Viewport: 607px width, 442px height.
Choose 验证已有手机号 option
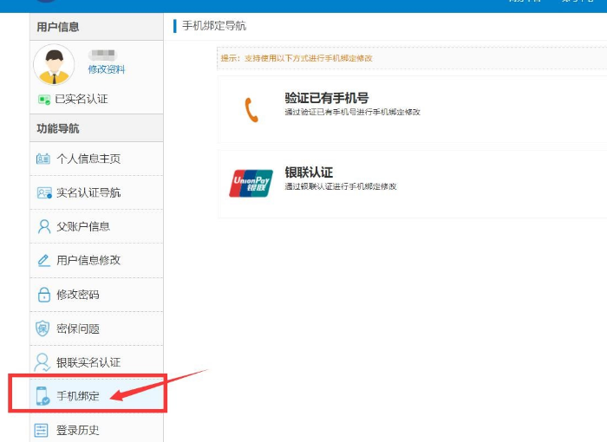point(327,98)
